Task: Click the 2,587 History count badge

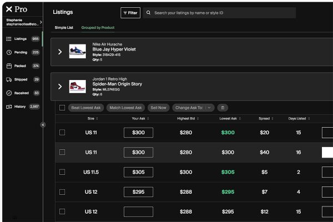Action: 34,107
